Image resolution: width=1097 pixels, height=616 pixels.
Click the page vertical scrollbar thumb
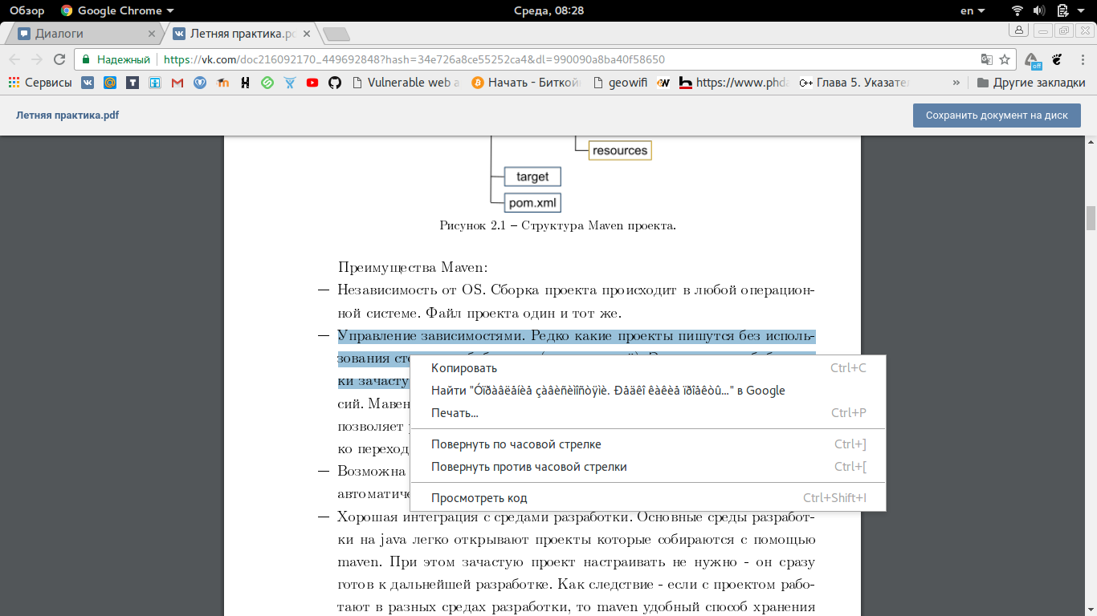coord(1091,217)
